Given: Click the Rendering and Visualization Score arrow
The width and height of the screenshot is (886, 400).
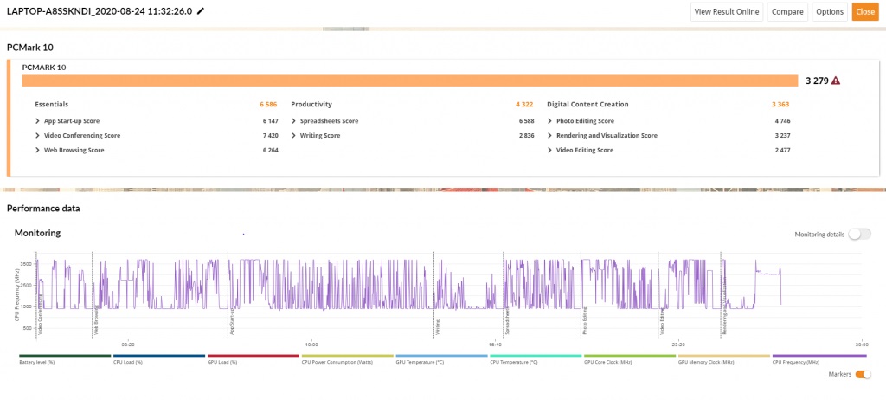Looking at the screenshot, I should [549, 136].
